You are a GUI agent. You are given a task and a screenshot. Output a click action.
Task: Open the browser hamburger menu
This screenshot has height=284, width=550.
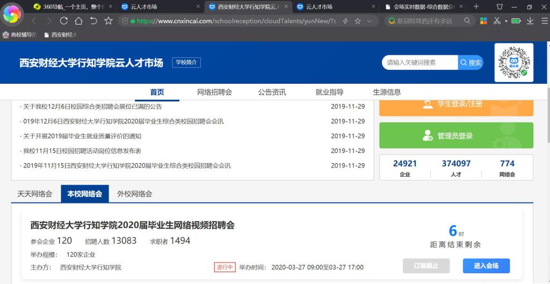pyautogui.click(x=544, y=21)
